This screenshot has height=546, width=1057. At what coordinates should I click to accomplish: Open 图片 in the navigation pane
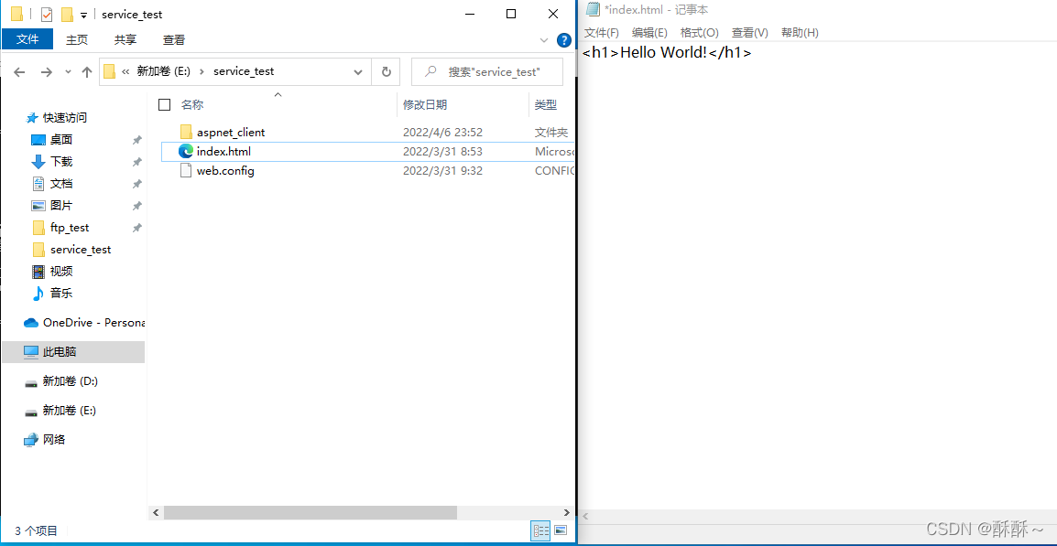(x=61, y=206)
